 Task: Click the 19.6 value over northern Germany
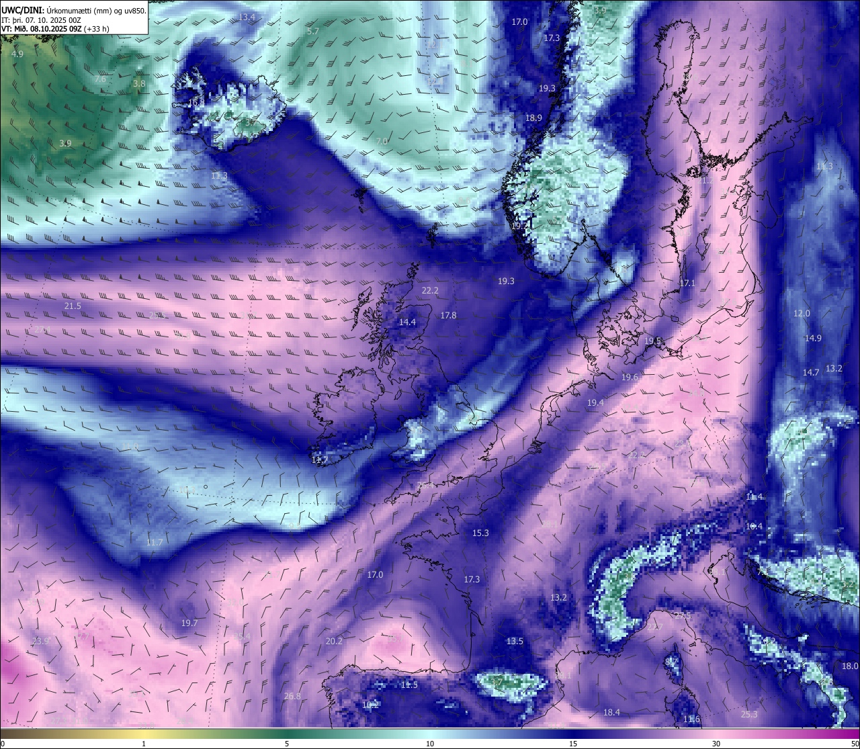coord(630,378)
